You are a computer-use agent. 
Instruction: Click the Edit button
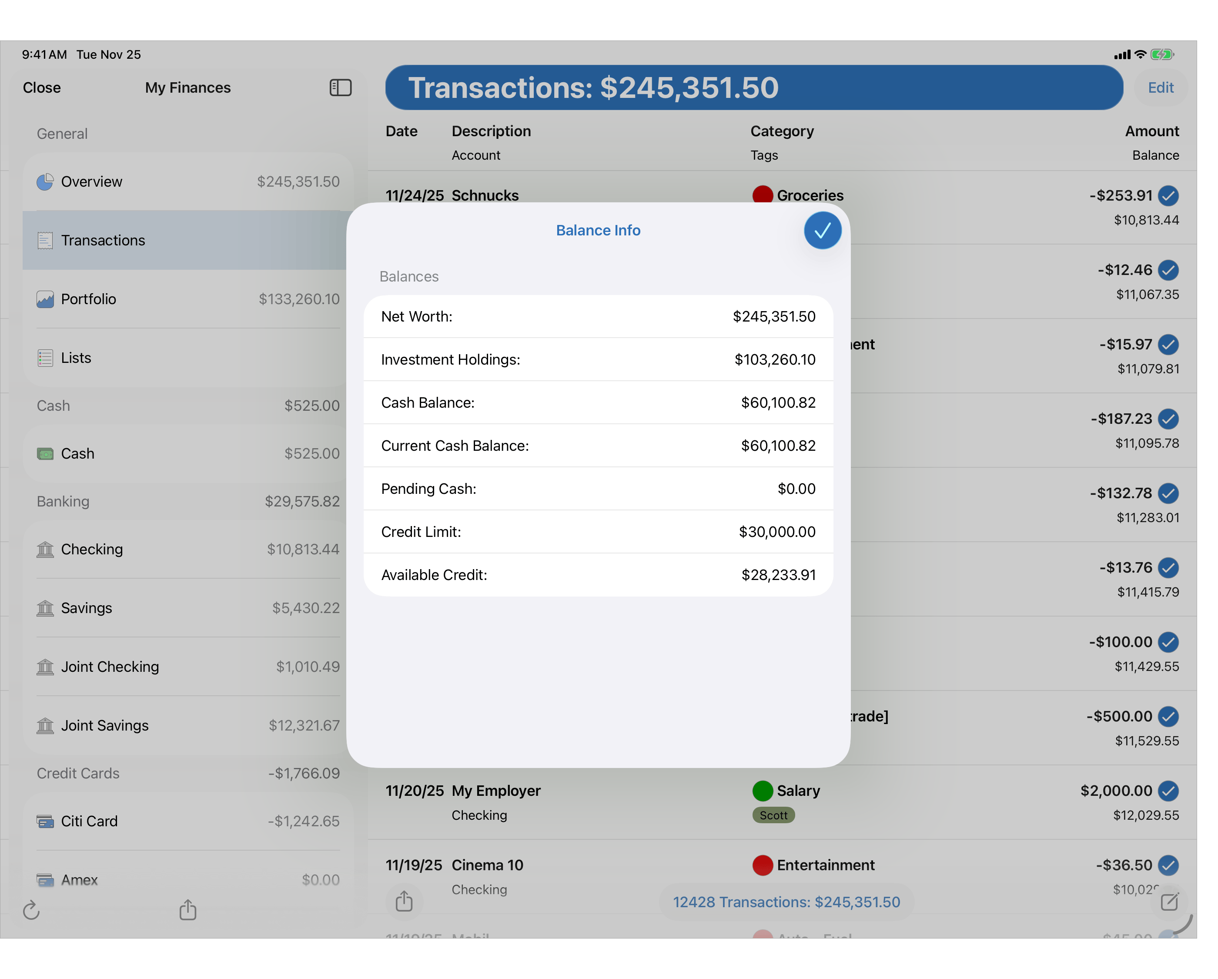[1161, 87]
